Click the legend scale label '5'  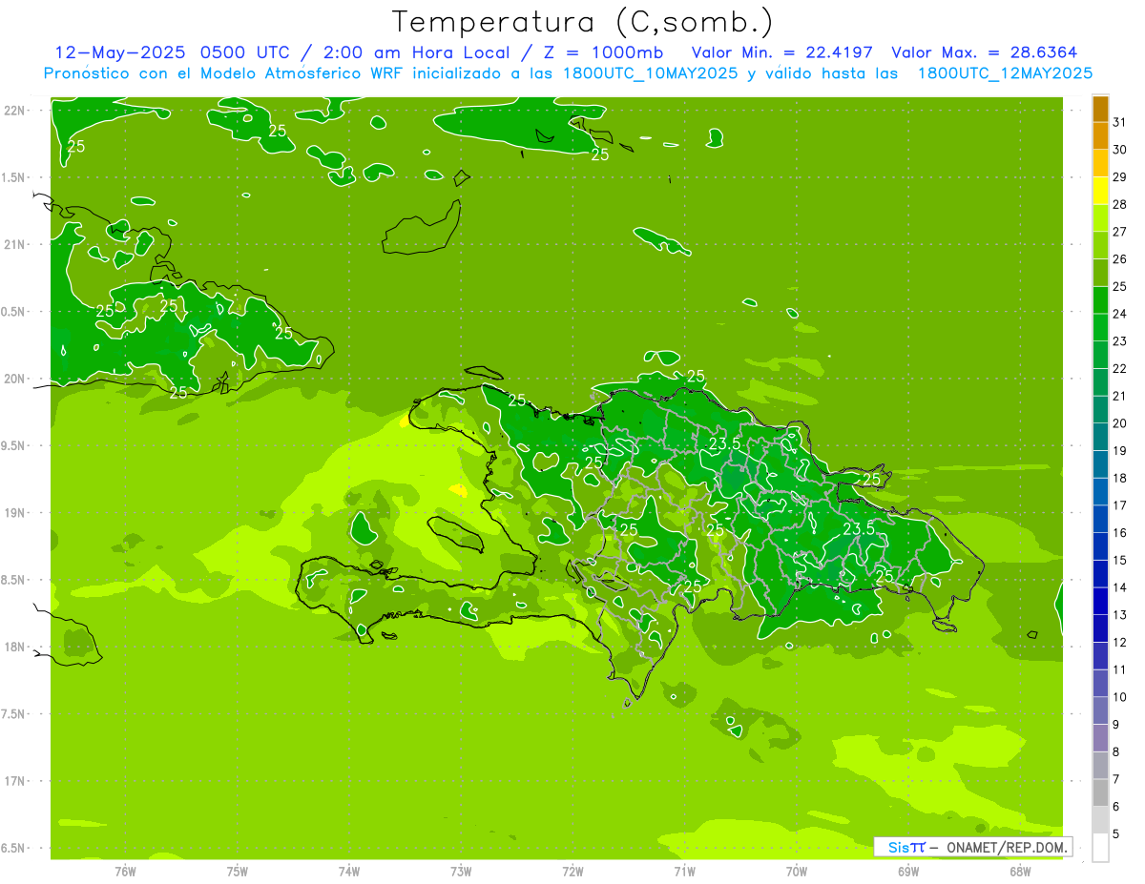click(x=1115, y=833)
